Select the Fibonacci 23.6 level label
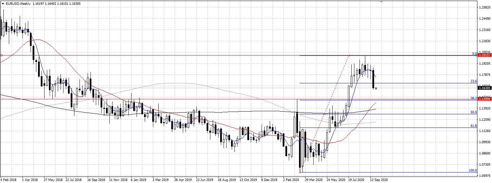Screen dimensions: 492x183 tap(473, 81)
